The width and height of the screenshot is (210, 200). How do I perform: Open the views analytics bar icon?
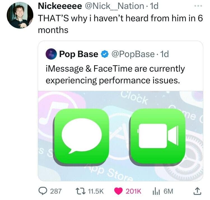pyautogui.click(x=156, y=191)
